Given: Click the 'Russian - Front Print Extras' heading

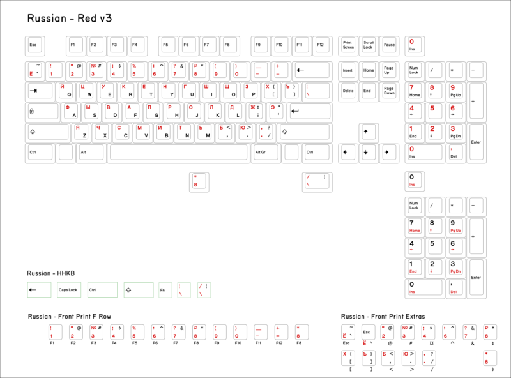Looking at the screenshot, I should point(383,317).
